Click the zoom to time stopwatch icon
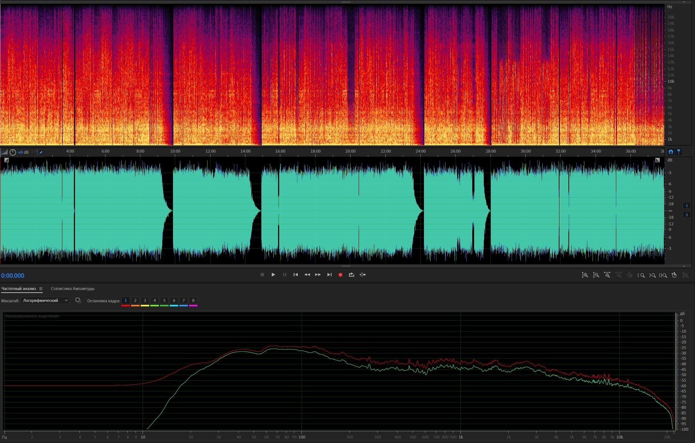This screenshot has width=695, height=443. [x=674, y=275]
